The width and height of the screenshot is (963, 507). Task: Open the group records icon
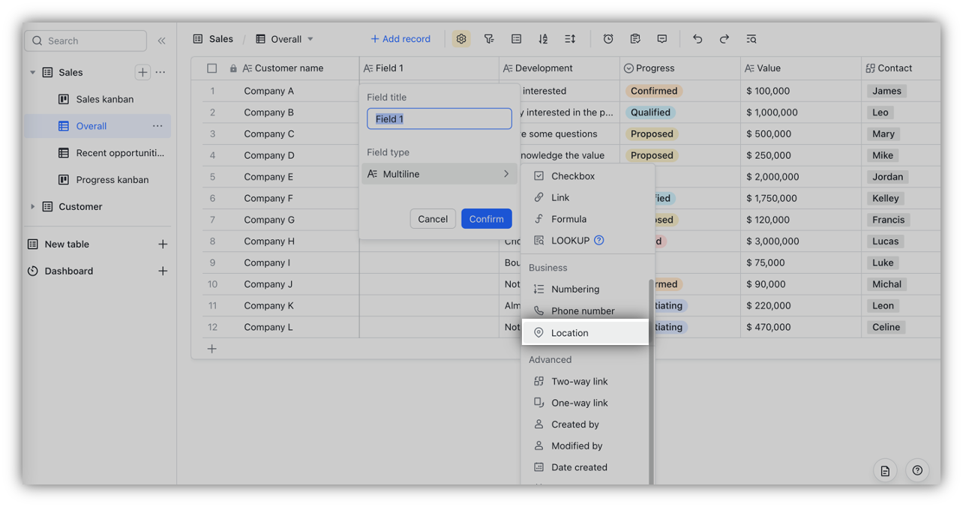[516, 39]
